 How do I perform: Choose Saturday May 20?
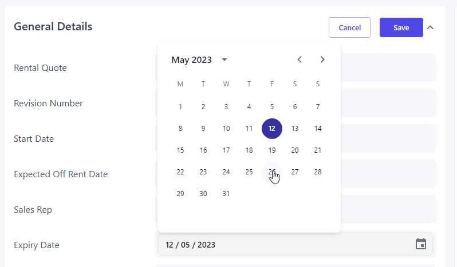click(x=295, y=150)
